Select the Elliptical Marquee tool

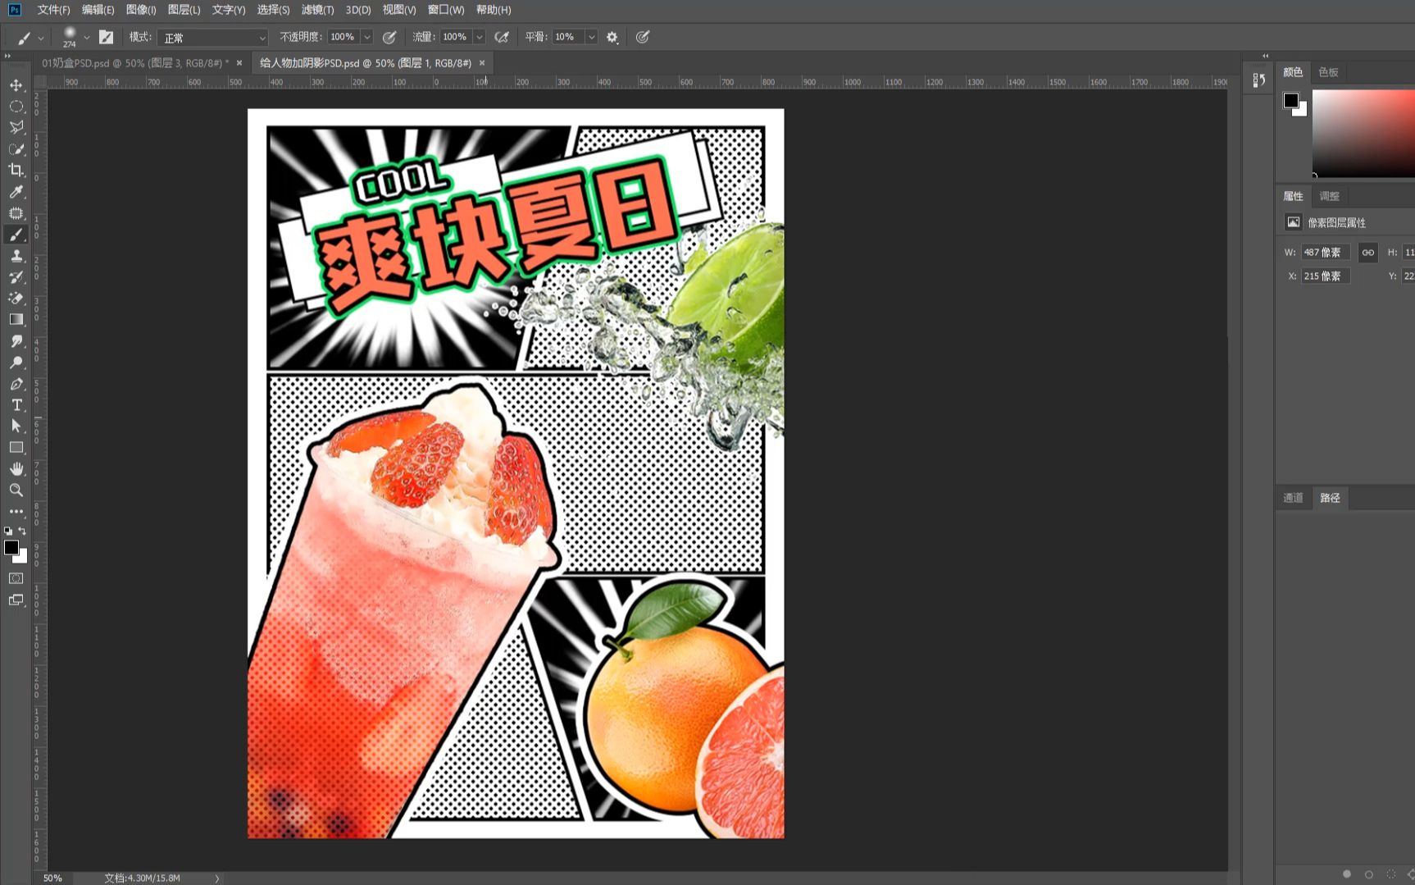(16, 107)
